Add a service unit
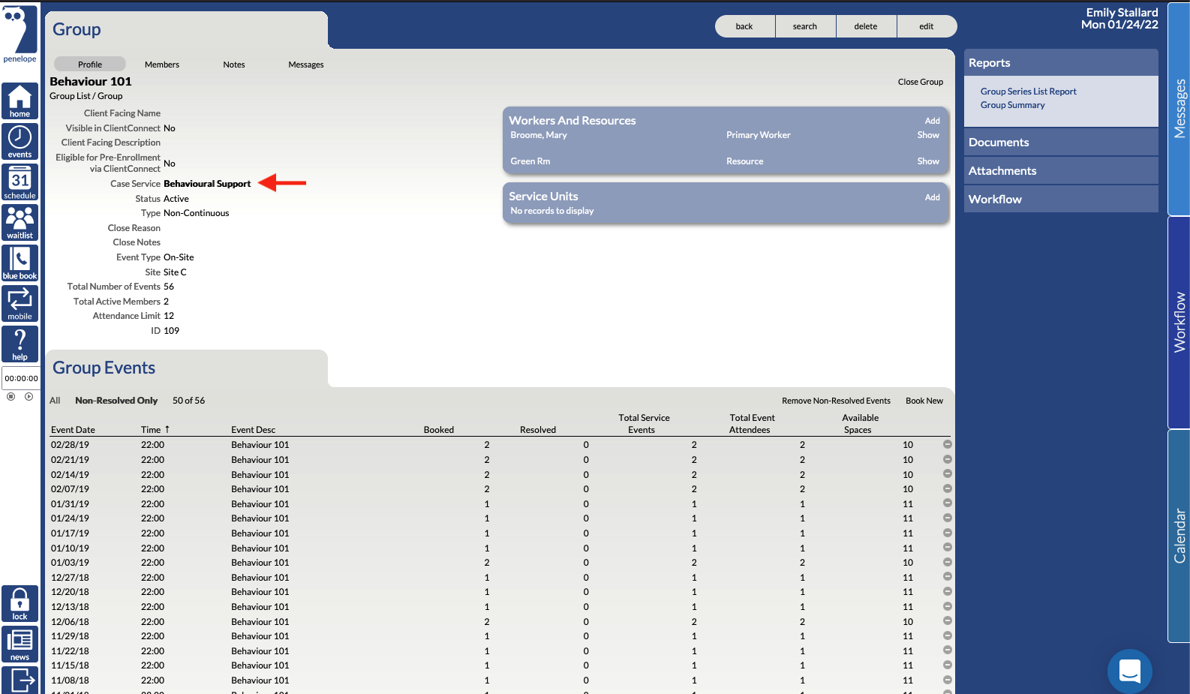This screenshot has height=694, width=1190. click(932, 197)
